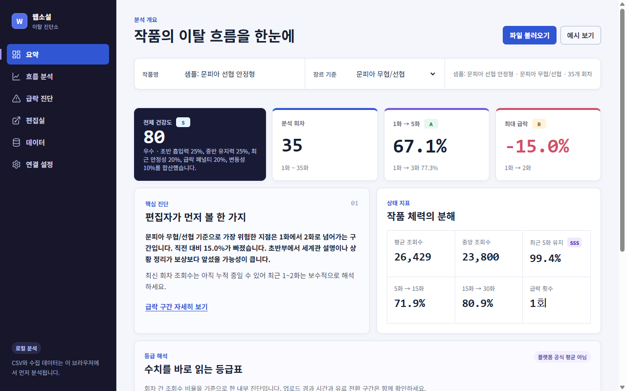The height and width of the screenshot is (391, 626).
Task: Open the 데이터 page
Action: (x=58, y=142)
